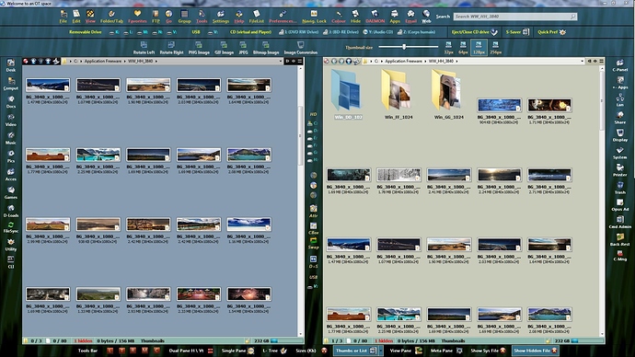Start the S-Saver button
The height and width of the screenshot is (357, 635).
coord(517,32)
